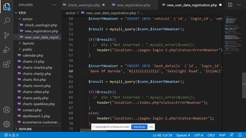The width and height of the screenshot is (246, 138).
Task: Open the Search view in activity bar
Action: point(7,21)
